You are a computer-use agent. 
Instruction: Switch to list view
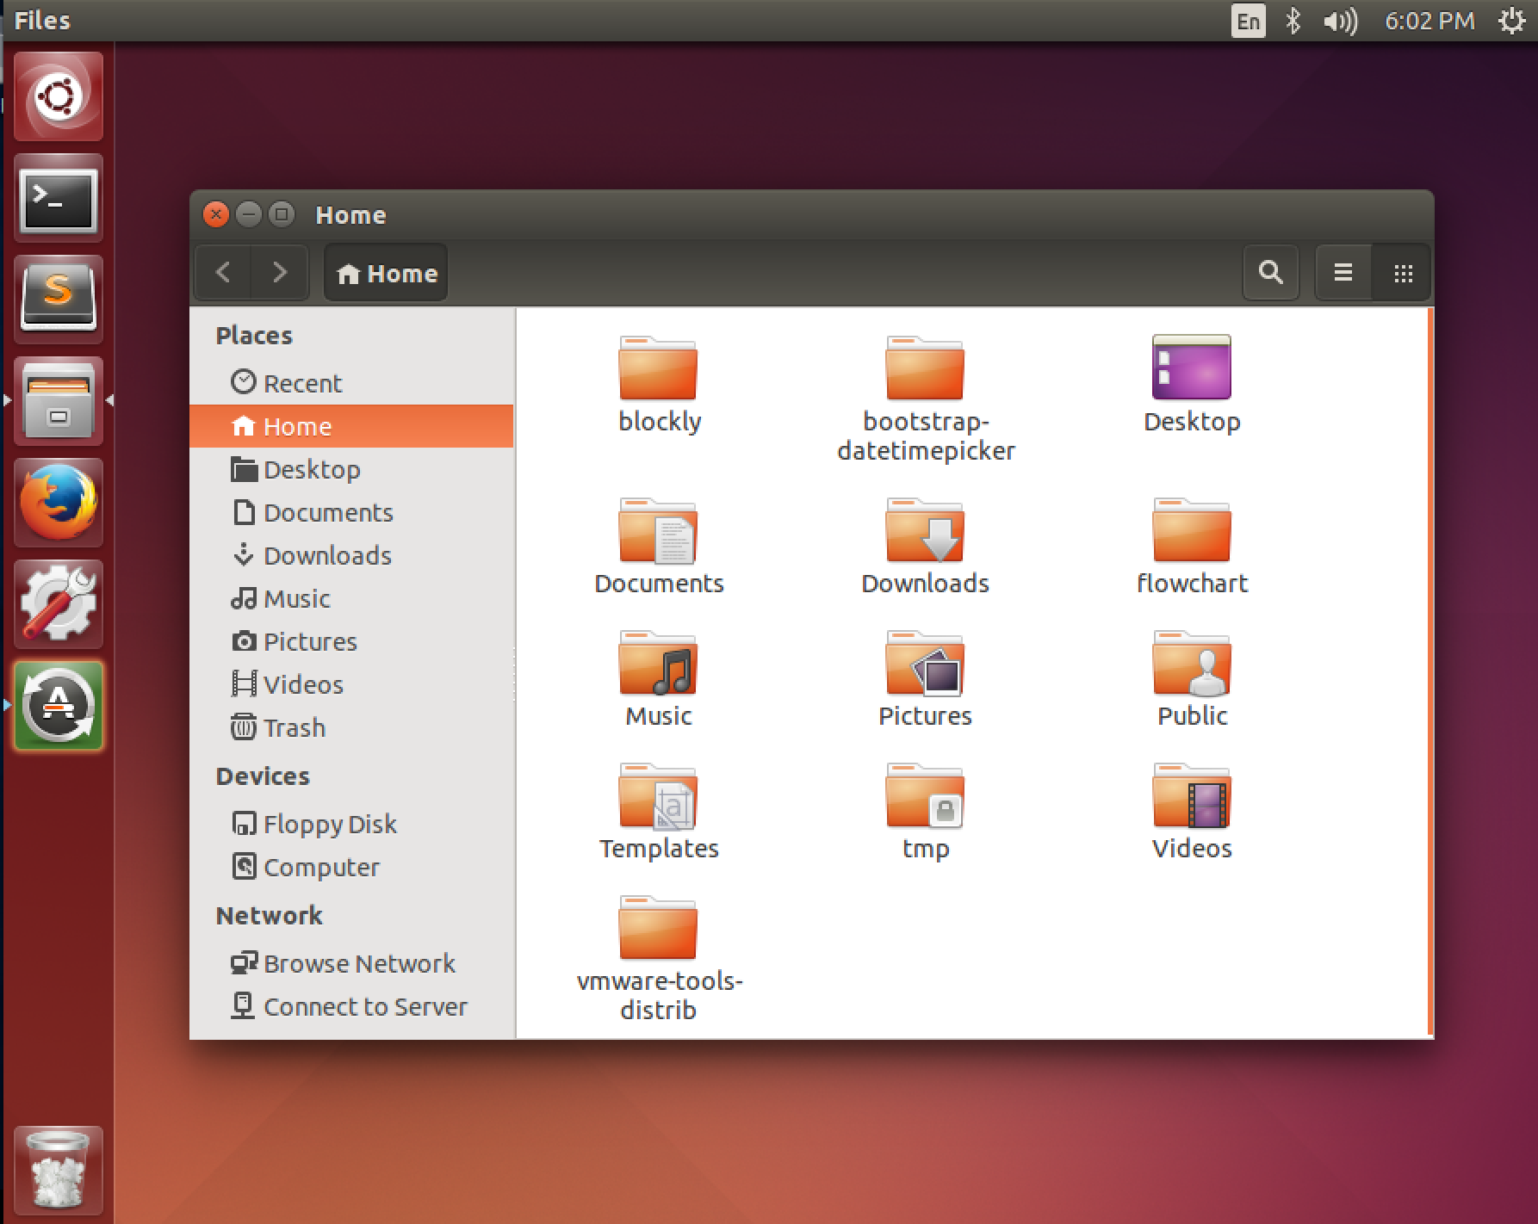(x=1343, y=273)
